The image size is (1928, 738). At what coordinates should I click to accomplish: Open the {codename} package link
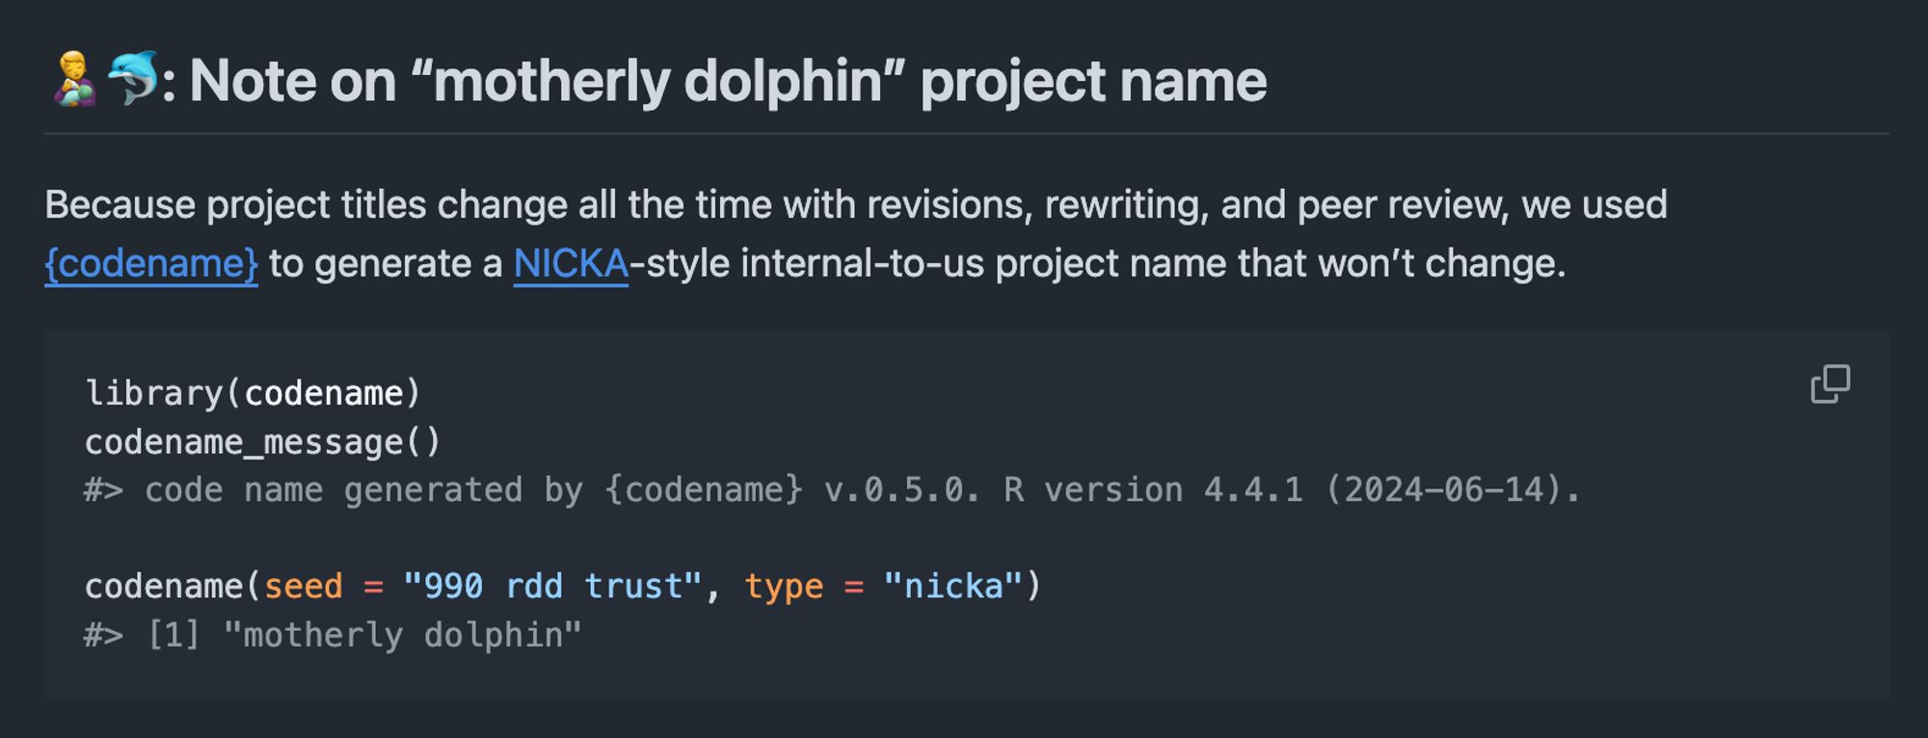click(x=151, y=263)
